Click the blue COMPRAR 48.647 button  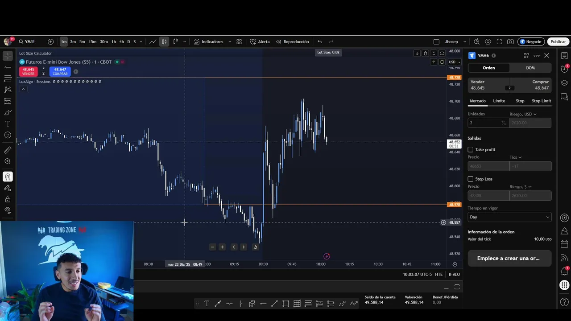point(60,71)
